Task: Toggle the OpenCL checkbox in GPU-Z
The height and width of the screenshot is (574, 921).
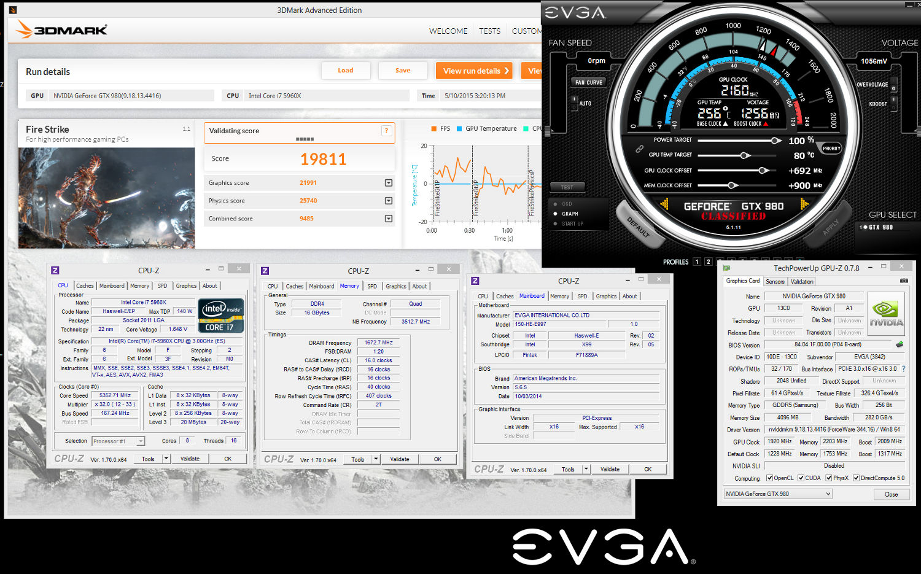Action: click(770, 478)
